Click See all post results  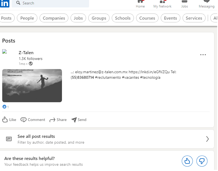click(36, 136)
